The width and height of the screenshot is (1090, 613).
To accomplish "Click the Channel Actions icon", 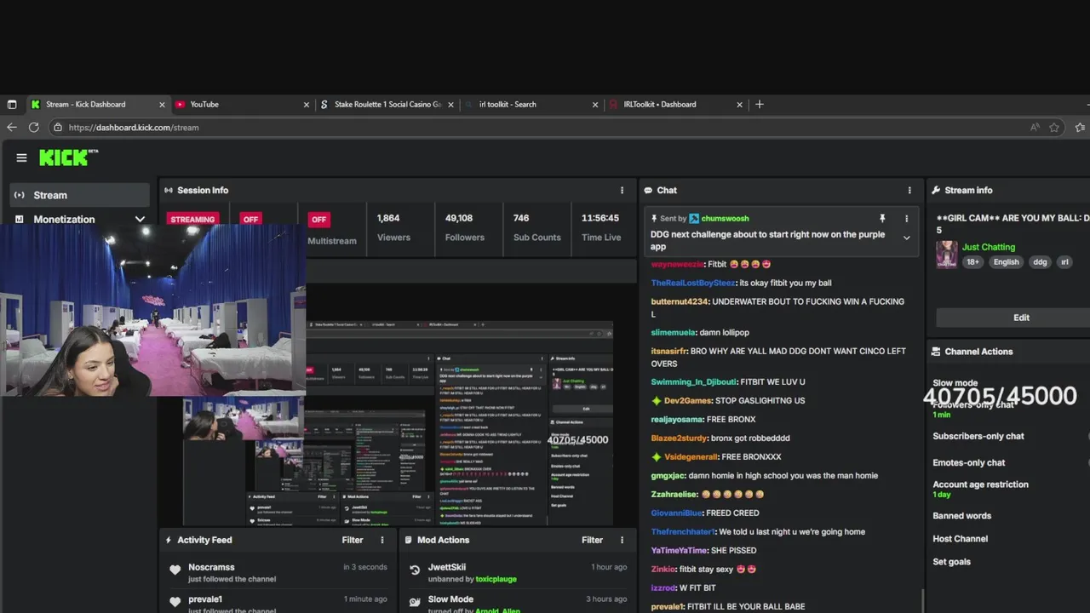I will coord(936,352).
